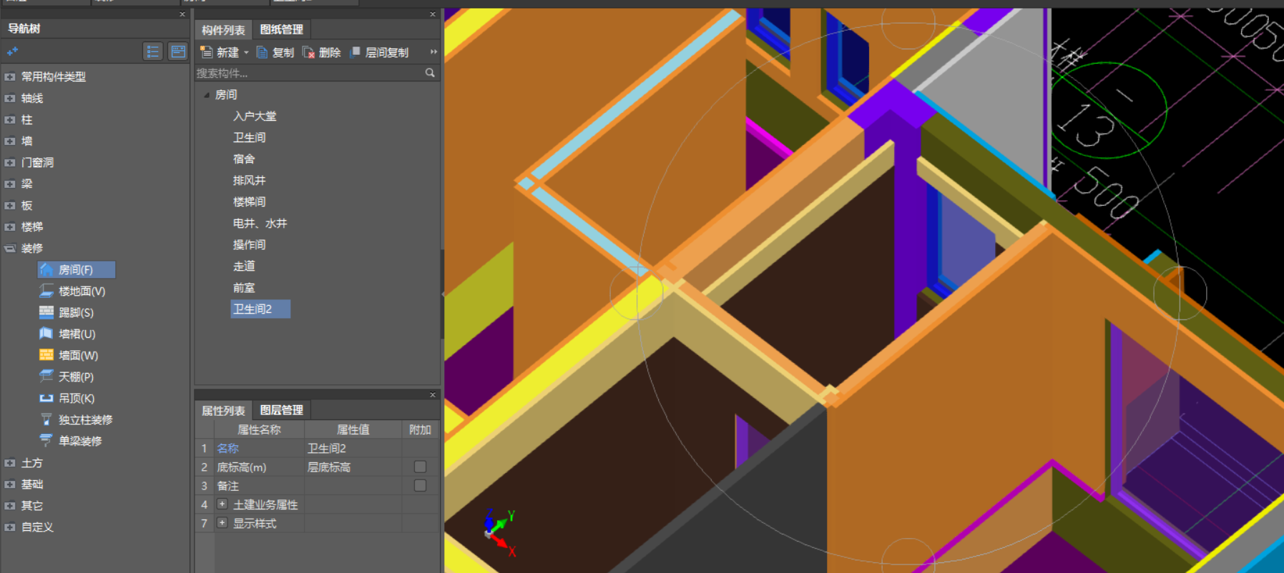Click the pin icon in navigation tree header

pyautogui.click(x=12, y=51)
